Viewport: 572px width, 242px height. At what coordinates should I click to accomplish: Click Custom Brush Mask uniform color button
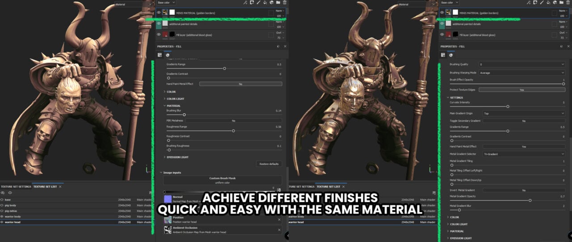click(223, 180)
